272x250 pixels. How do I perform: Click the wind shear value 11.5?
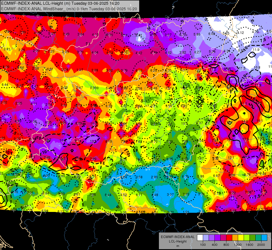242,68
